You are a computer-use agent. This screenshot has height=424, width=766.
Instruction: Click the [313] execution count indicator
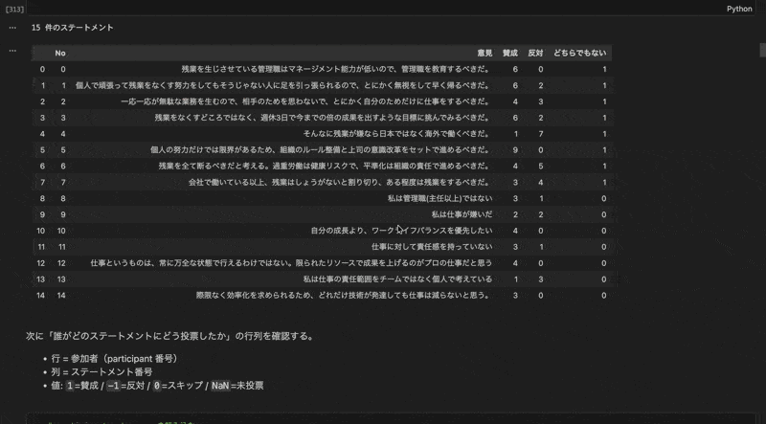tap(14, 9)
